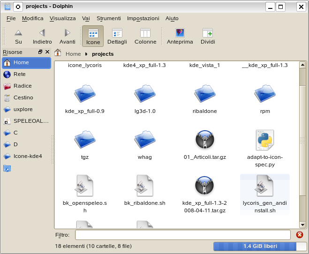Click the home icon in breadcrumb
The image size is (309, 254).
pos(58,52)
